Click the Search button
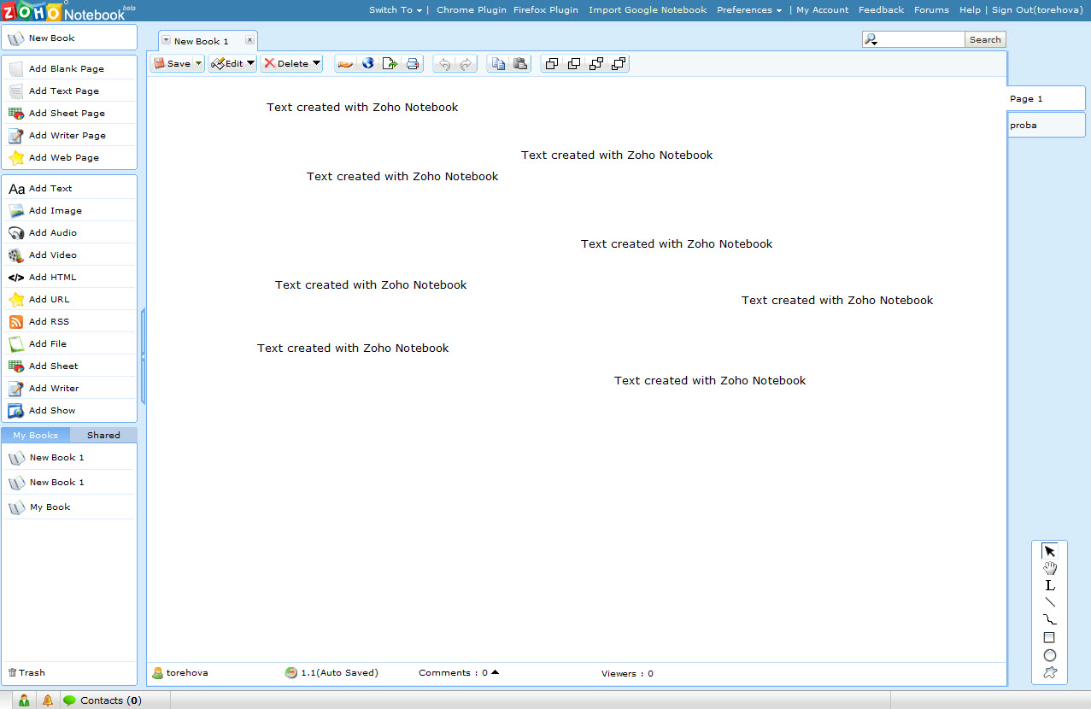 click(985, 39)
